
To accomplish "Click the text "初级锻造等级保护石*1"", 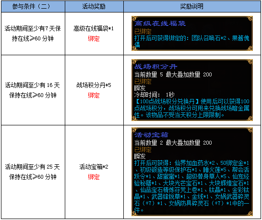I will pyautogui.click(x=168, y=170).
